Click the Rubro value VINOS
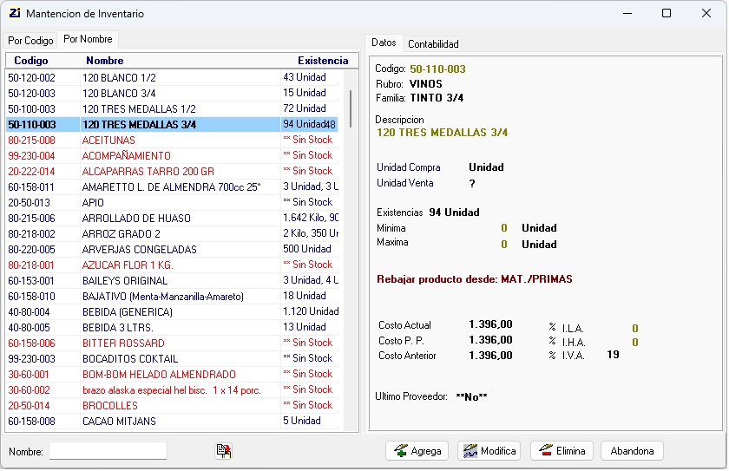This screenshot has height=471, width=729. (x=426, y=84)
